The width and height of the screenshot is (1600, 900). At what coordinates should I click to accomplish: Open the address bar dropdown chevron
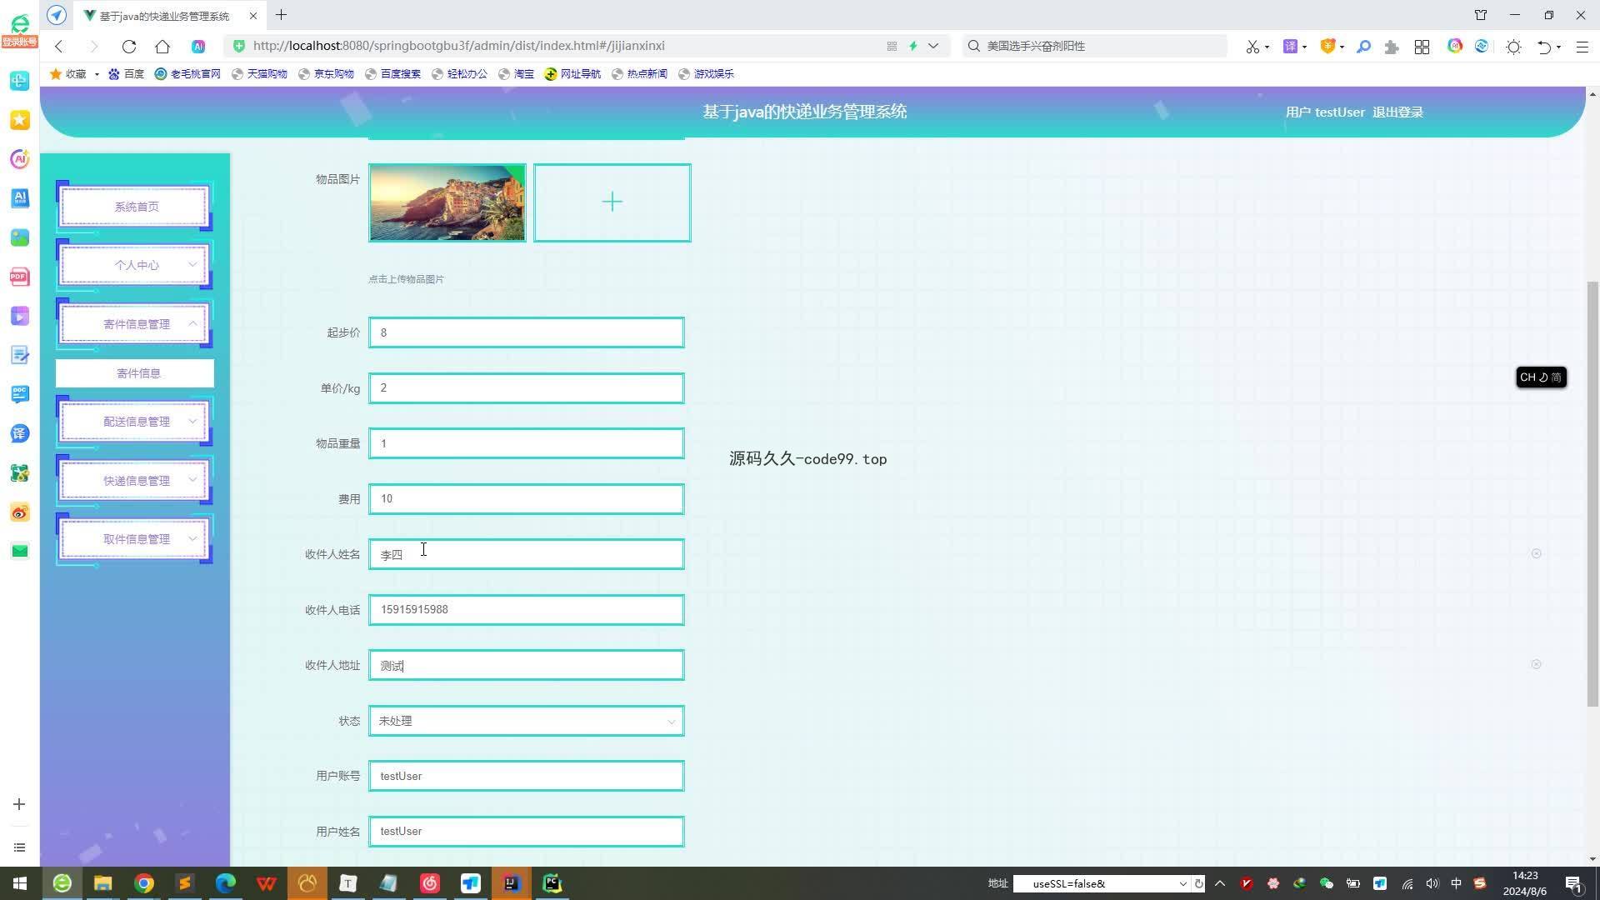933,46
